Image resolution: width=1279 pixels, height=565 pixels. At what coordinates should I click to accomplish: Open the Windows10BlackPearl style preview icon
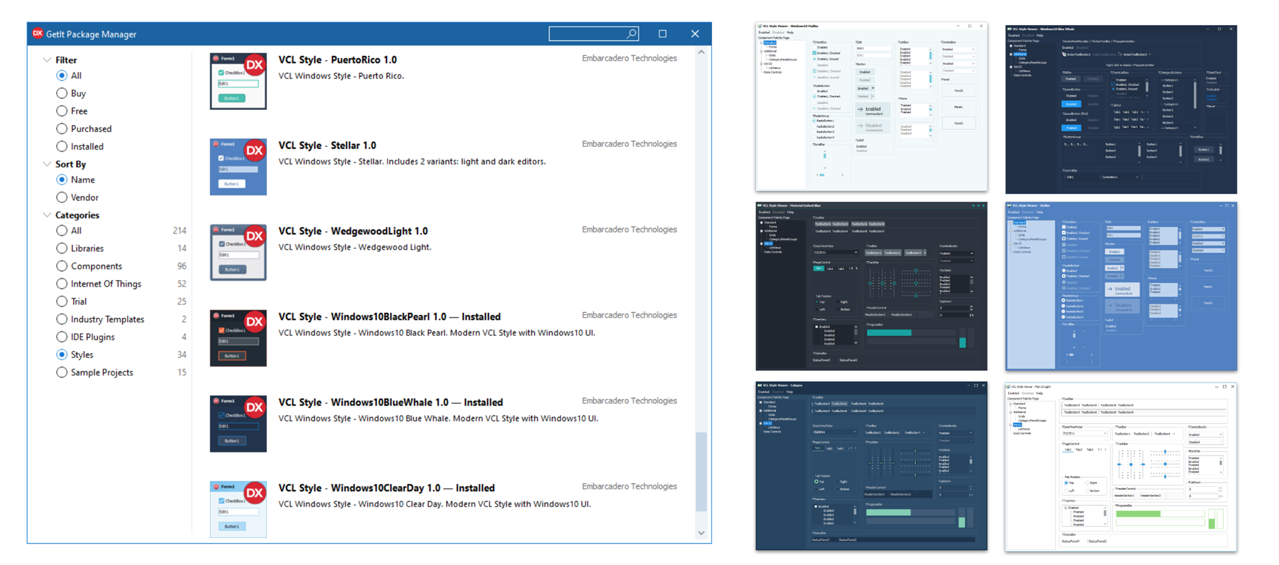(x=238, y=338)
